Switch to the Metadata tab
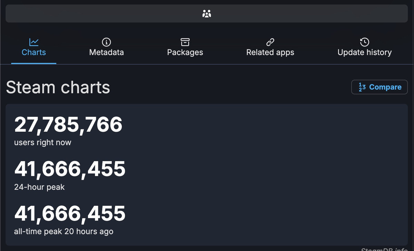414x251 pixels. coord(106,53)
